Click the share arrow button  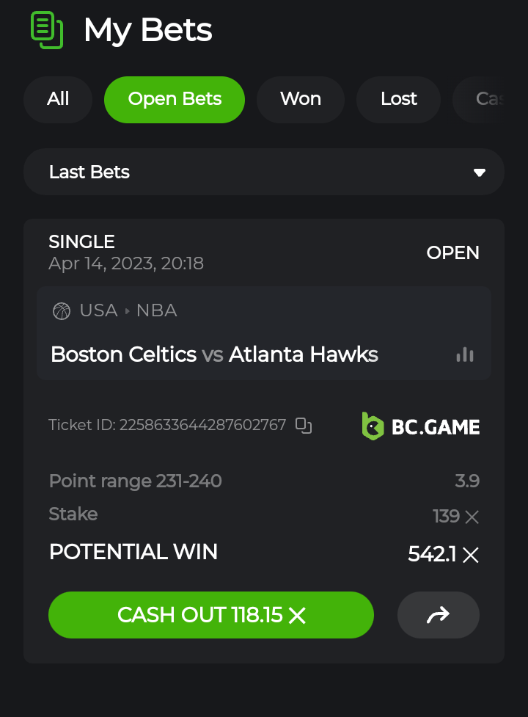(x=438, y=615)
